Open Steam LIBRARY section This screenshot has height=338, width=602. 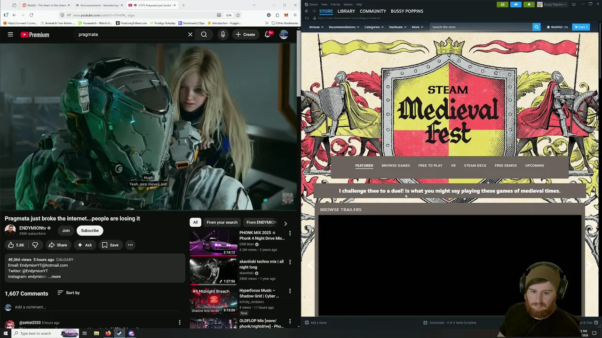tap(346, 11)
